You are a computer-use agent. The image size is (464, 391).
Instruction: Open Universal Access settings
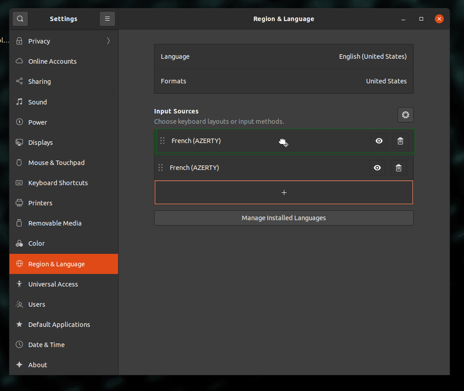coord(53,284)
